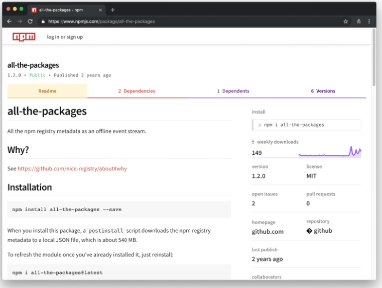Click the npm i all-the-packages install box
This screenshot has height=288, width=382.
[x=306, y=125]
